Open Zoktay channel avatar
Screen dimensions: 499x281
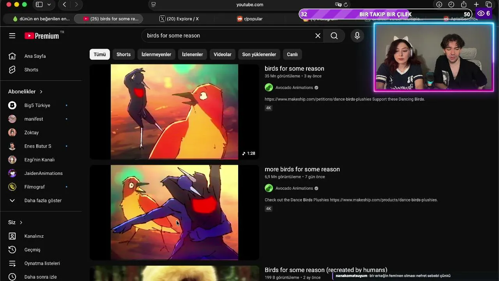coord(12,133)
